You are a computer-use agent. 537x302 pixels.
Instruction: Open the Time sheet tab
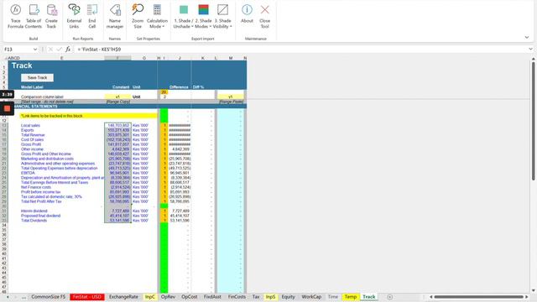333,297
